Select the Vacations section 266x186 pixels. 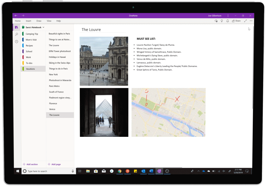[x=31, y=69]
